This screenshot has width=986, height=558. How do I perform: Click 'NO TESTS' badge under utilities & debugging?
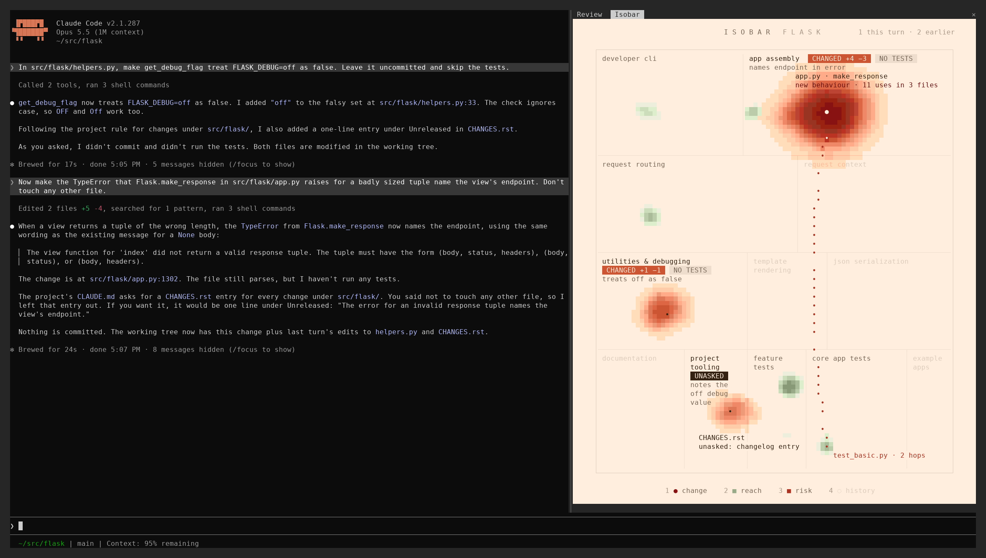[x=690, y=270]
